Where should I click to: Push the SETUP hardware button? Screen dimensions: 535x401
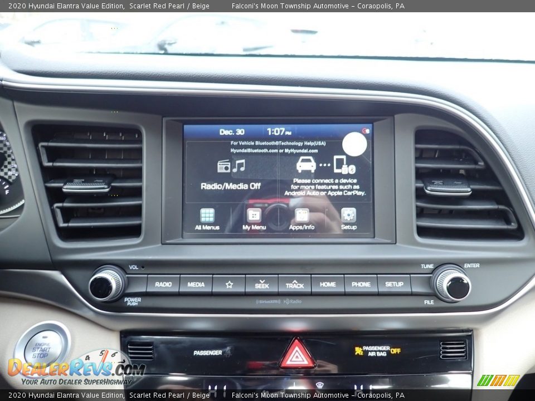tap(394, 285)
